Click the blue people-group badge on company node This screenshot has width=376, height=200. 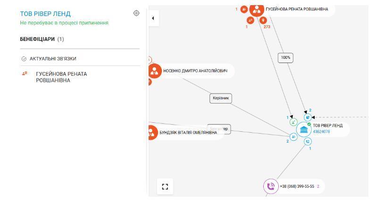click(293, 137)
